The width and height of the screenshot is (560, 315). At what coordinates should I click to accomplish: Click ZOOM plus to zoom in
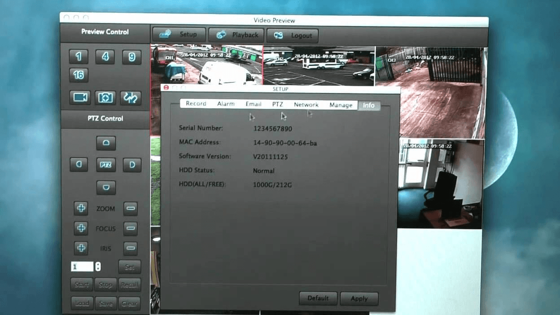[82, 209]
